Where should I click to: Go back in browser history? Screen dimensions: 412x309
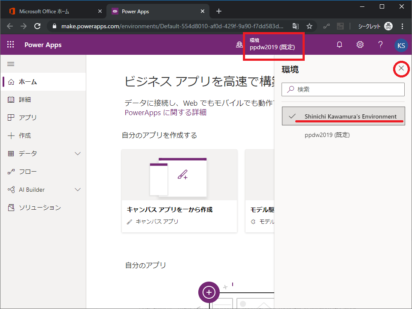click(x=10, y=26)
